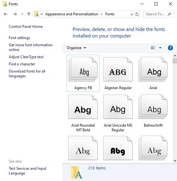
Task: Select the Arial Unicode MS Regular icon
Action: [118, 107]
